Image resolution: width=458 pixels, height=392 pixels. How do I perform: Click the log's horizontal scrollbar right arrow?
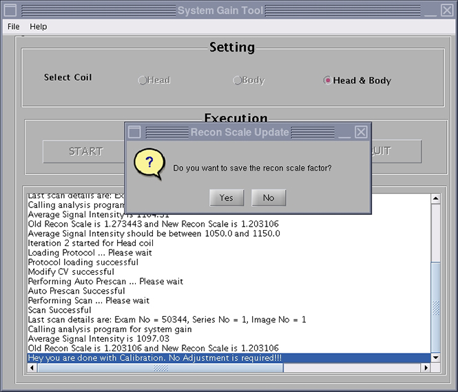[x=426, y=368]
